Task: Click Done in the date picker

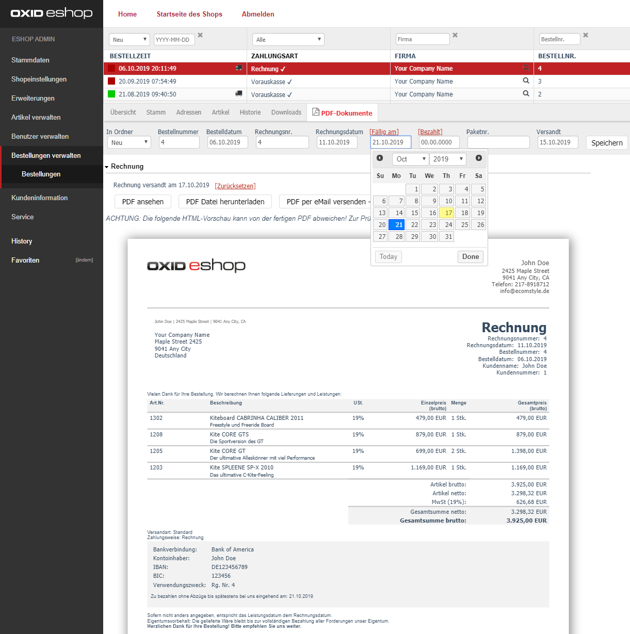Action: (x=471, y=256)
